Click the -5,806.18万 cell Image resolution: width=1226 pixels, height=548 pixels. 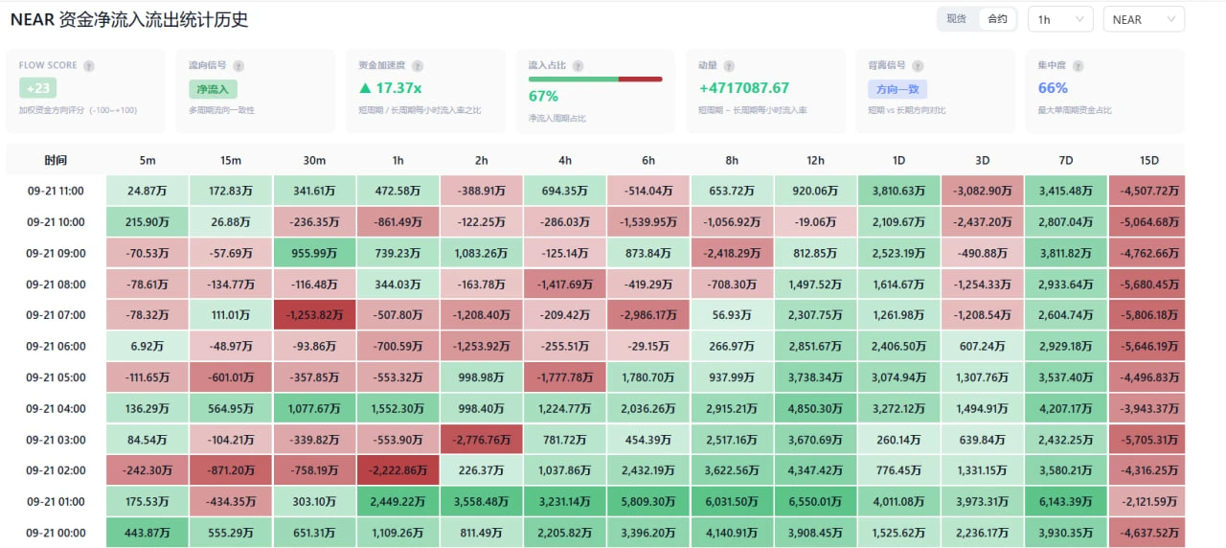(1147, 315)
